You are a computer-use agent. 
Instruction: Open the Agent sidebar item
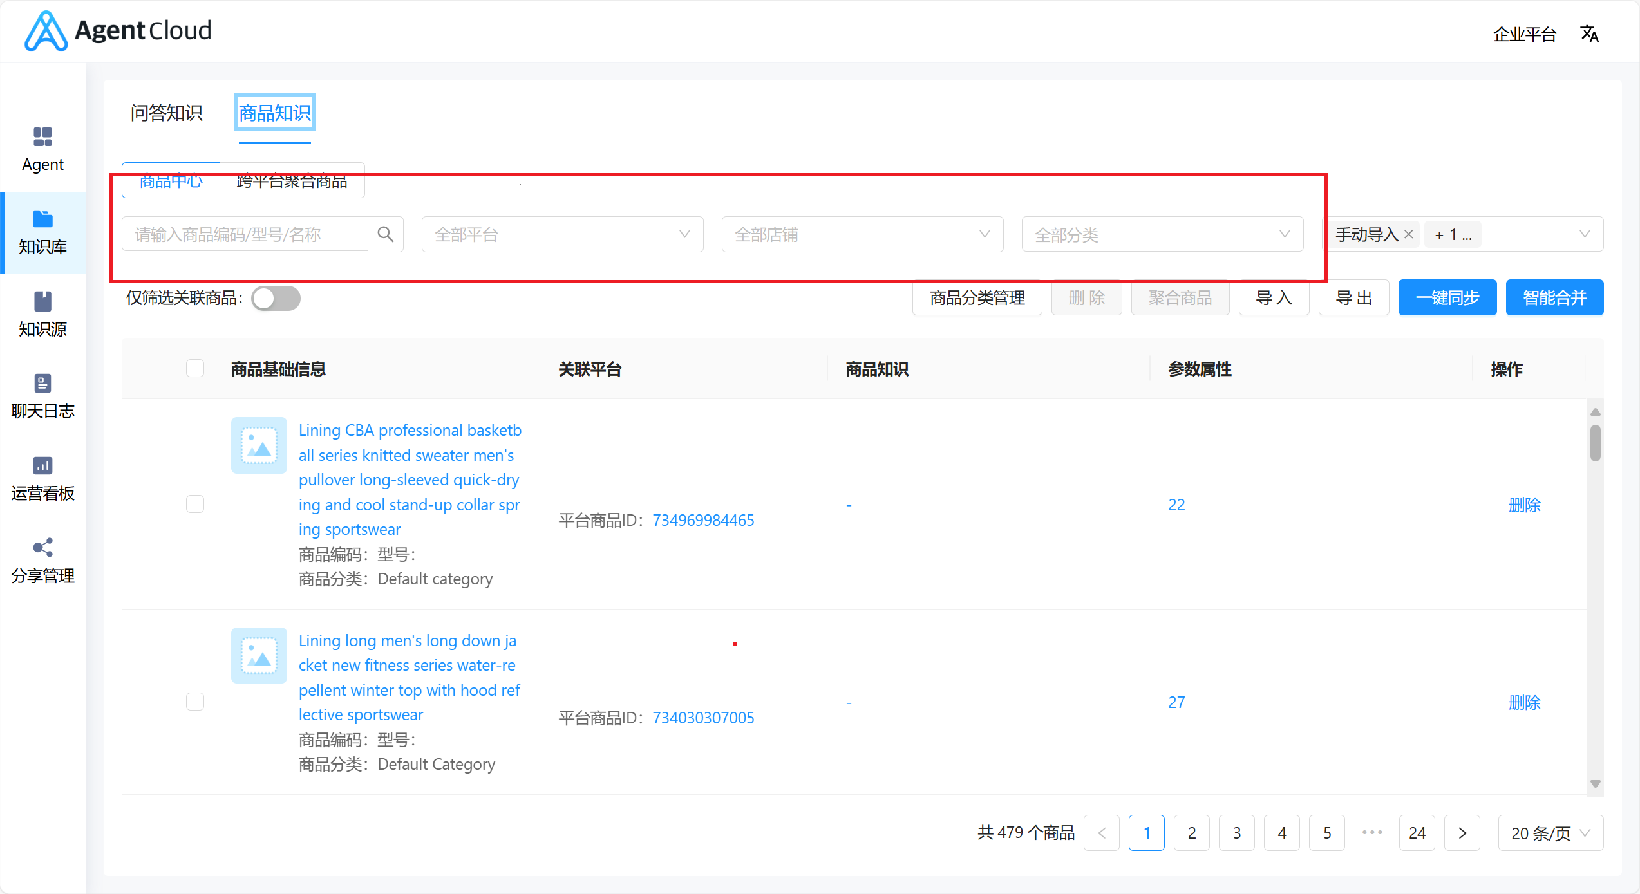42,150
